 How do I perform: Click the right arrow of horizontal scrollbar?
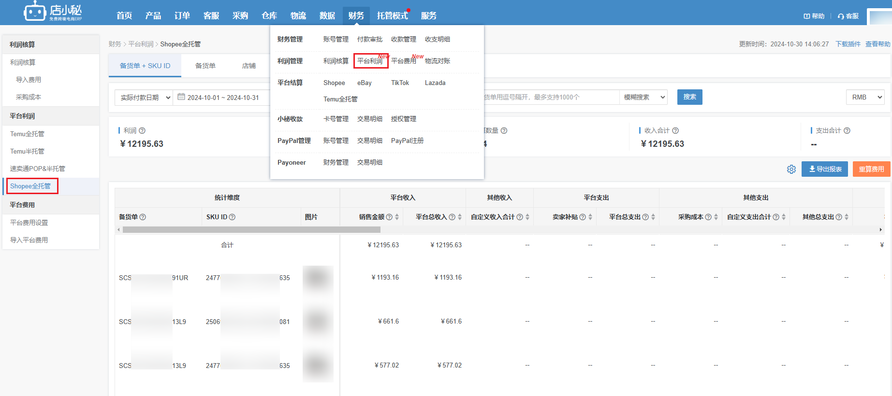coord(881,230)
